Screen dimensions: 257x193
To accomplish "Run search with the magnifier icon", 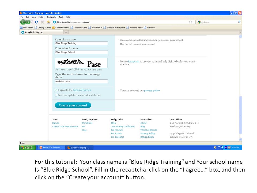I will pyautogui.click(x=239, y=22).
